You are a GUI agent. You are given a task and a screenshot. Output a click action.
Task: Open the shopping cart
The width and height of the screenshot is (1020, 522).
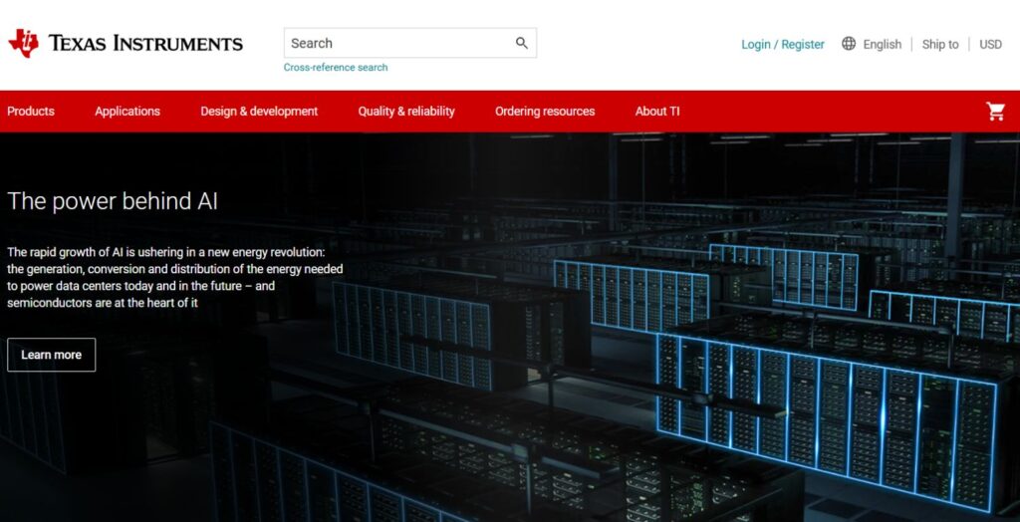(x=995, y=112)
